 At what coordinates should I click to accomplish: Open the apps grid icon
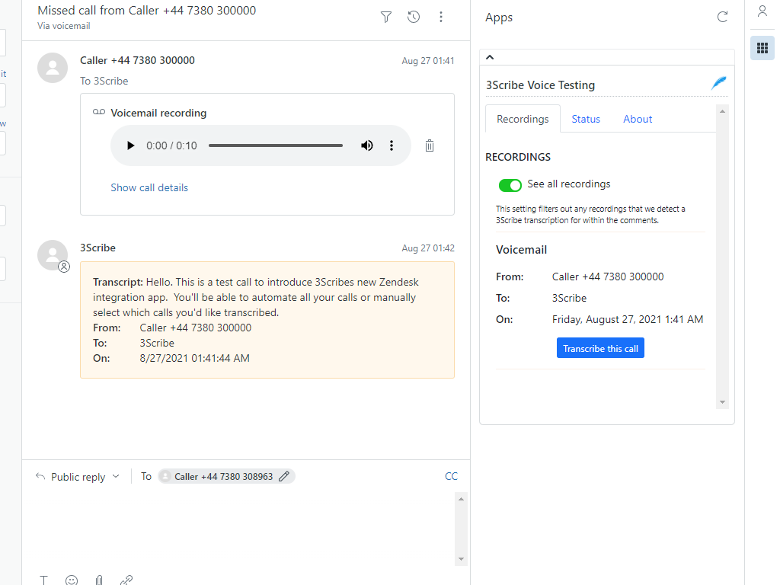coord(762,48)
